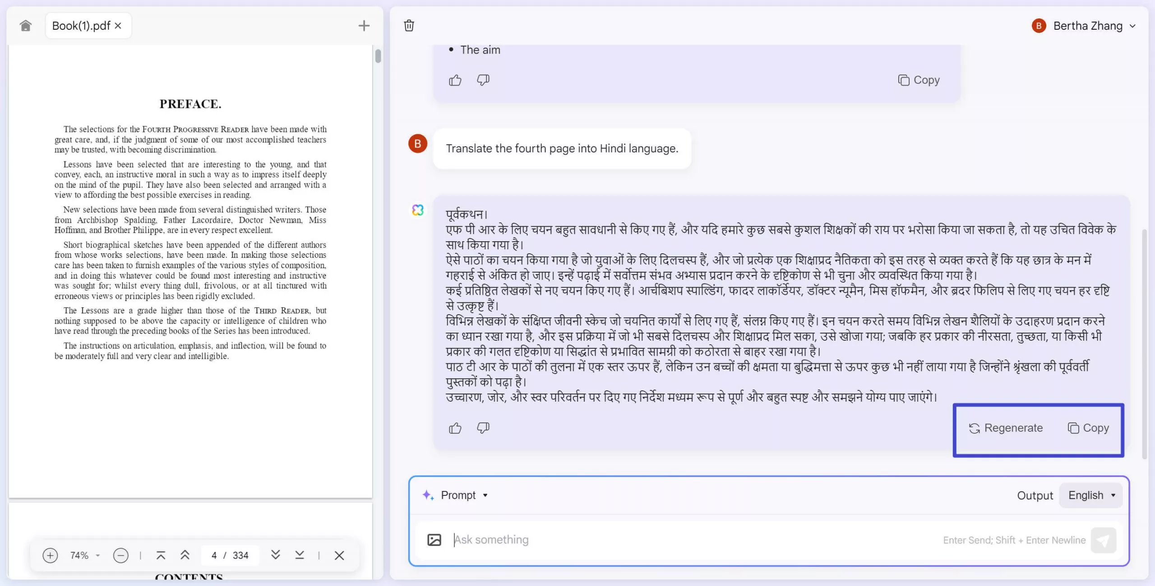Click the "B" user avatar beside message

[418, 144]
